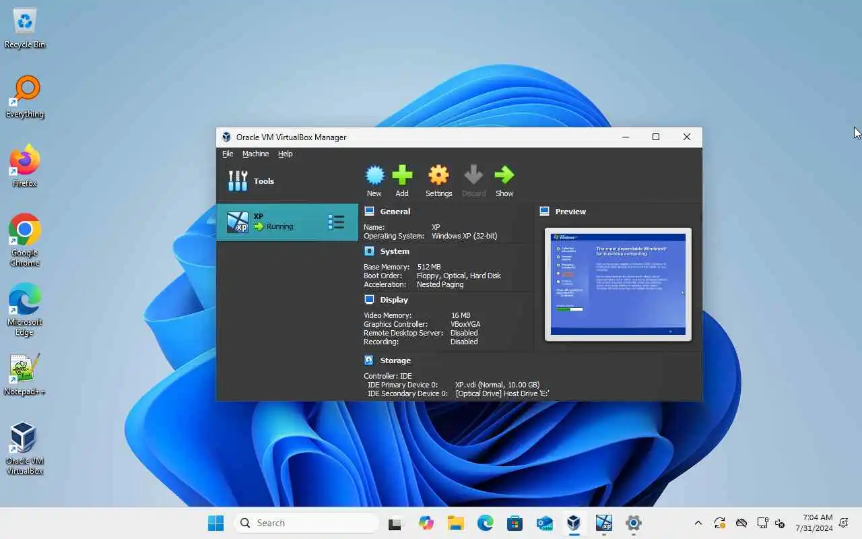Click the taskbar Search box
The image size is (862, 539).
tap(306, 523)
